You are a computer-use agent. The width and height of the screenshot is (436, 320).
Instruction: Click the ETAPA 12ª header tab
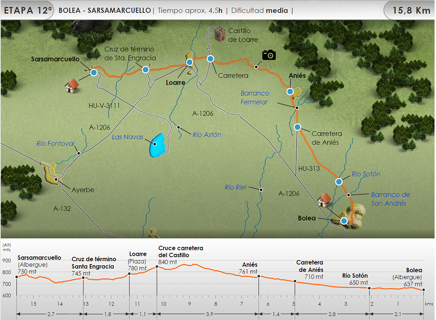click(x=27, y=11)
